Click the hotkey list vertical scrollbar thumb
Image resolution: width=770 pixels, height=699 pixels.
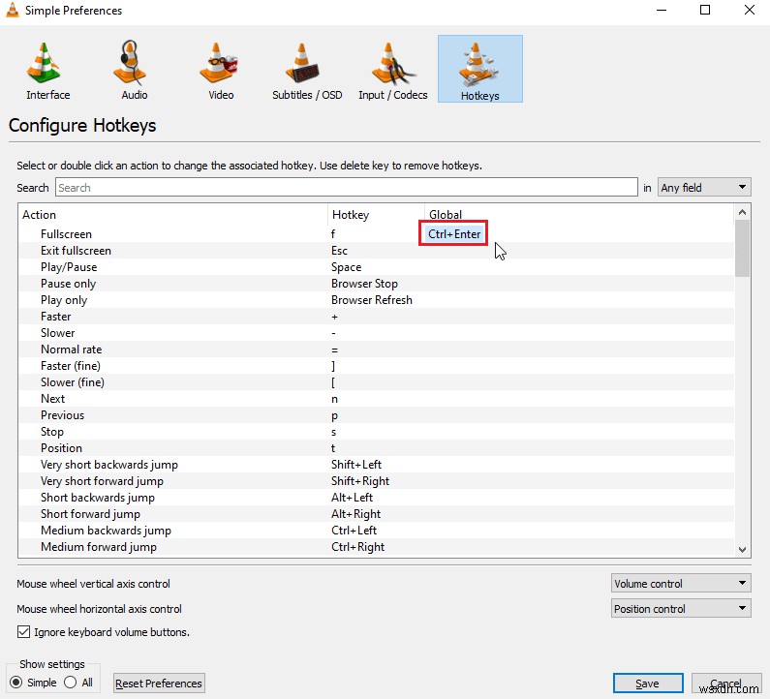742,249
